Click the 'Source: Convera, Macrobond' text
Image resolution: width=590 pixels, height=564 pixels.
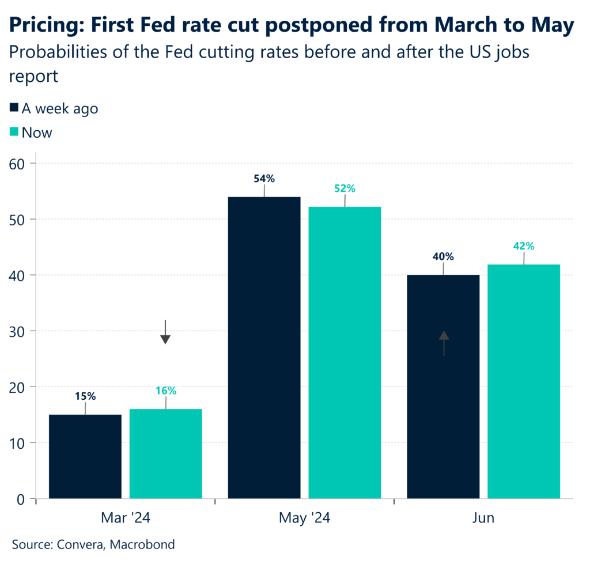pyautogui.click(x=93, y=544)
